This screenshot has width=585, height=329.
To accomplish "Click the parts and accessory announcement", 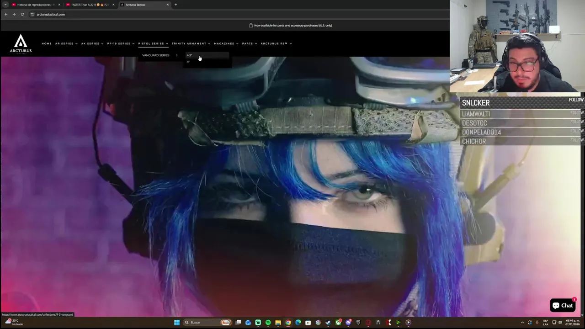I will click(x=290, y=25).
